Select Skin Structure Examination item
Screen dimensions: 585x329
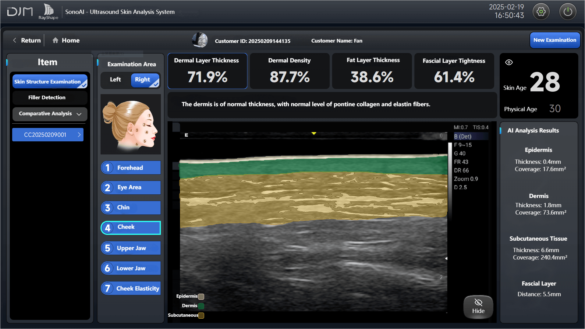(50, 82)
